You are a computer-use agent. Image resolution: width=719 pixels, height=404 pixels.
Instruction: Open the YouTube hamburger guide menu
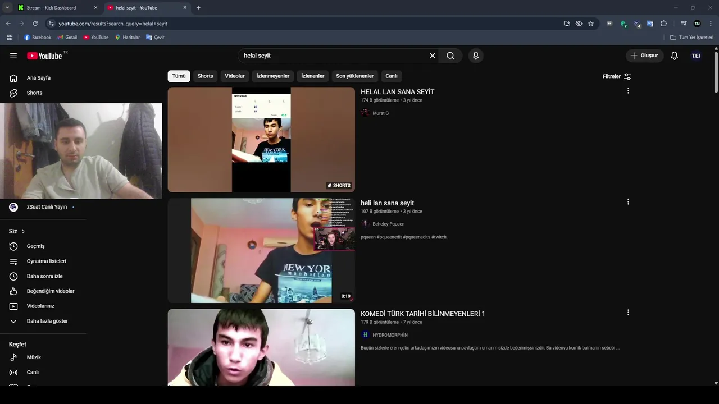pyautogui.click(x=13, y=56)
